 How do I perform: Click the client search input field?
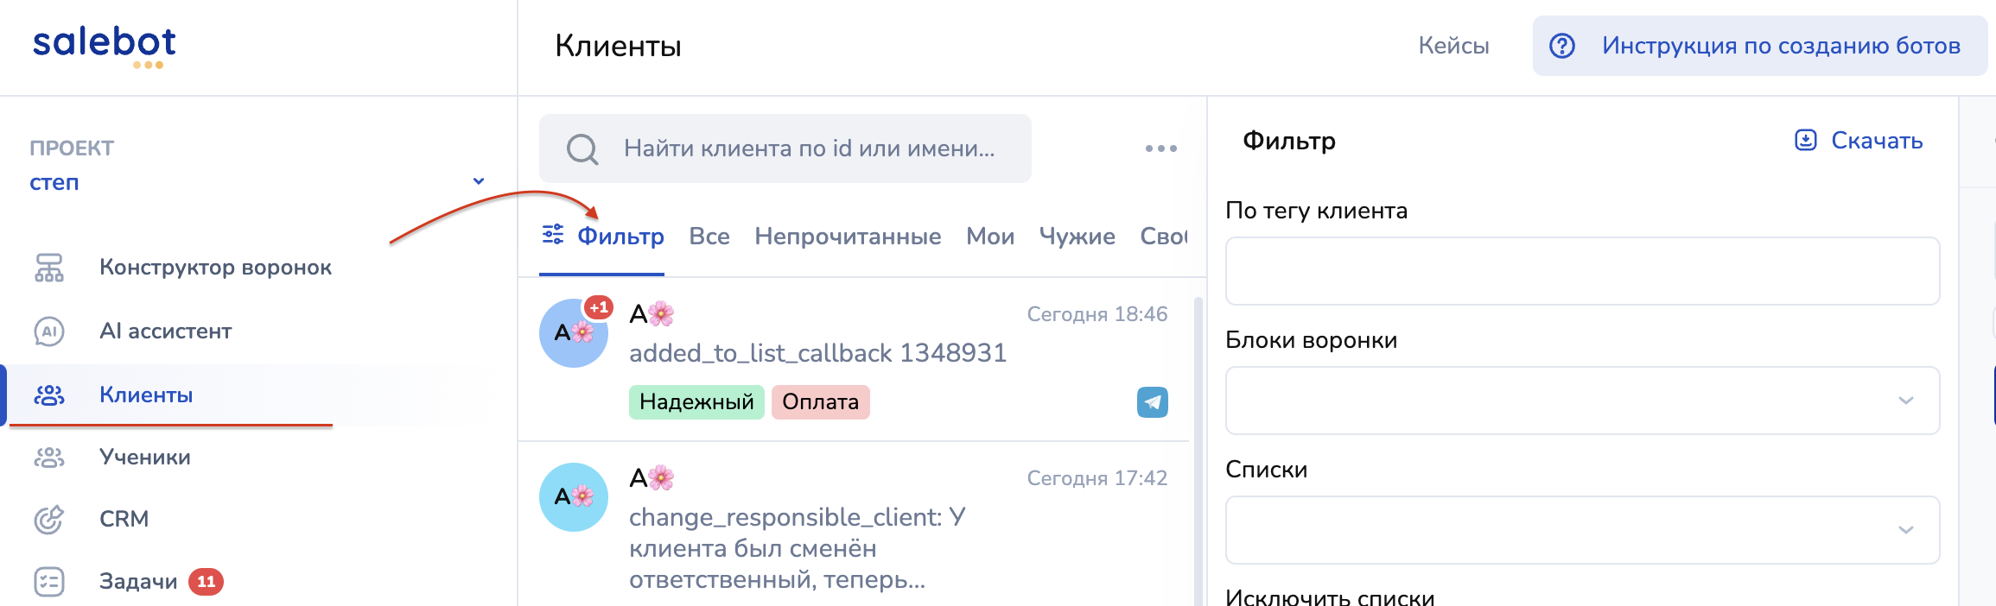808,148
